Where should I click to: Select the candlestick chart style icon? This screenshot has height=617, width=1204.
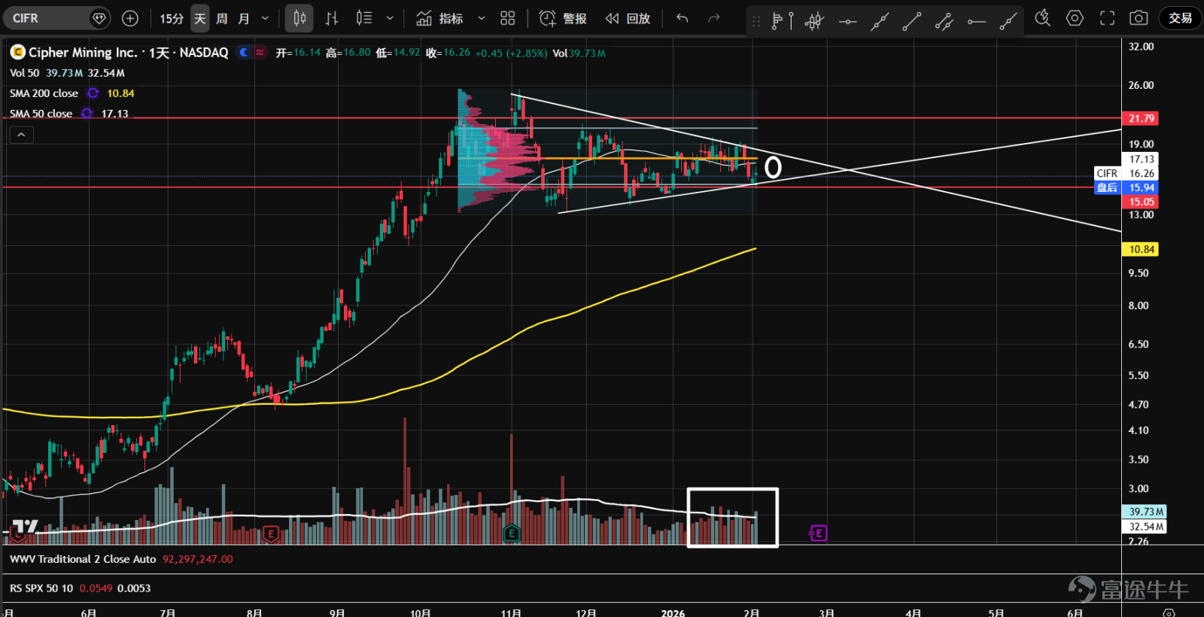pos(299,18)
